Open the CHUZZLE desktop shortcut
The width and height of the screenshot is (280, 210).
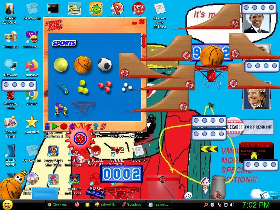tap(96, 155)
